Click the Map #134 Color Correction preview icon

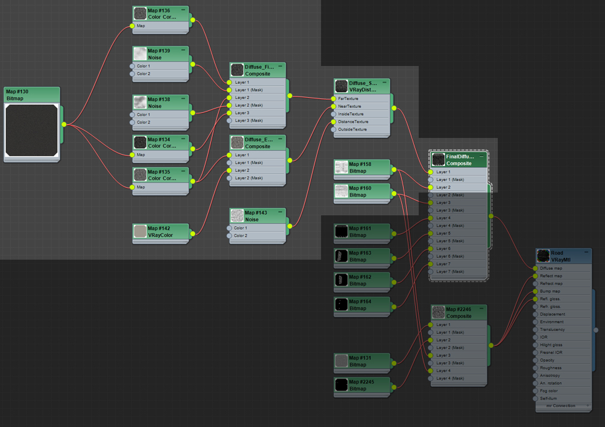click(x=140, y=143)
